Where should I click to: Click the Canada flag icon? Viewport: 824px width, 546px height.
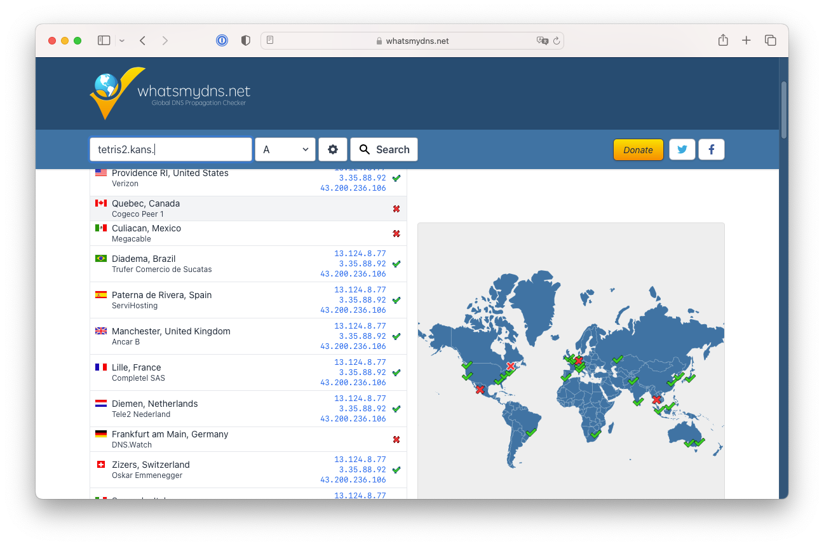pyautogui.click(x=101, y=203)
